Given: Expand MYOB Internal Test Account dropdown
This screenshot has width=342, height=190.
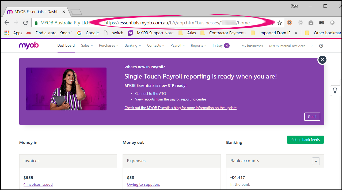Looking at the screenshot, I should 291,46.
